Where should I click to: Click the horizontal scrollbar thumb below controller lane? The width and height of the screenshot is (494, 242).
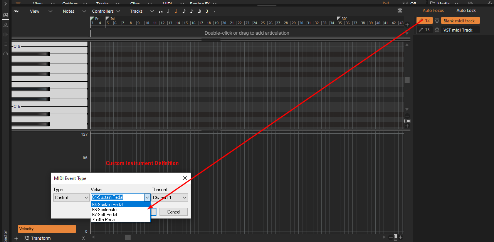tap(128, 237)
